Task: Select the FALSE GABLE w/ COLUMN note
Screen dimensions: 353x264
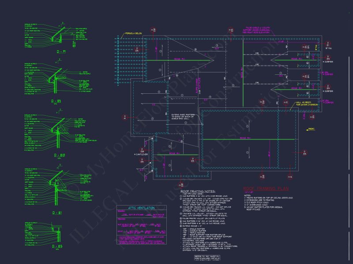Action: pos(256,30)
